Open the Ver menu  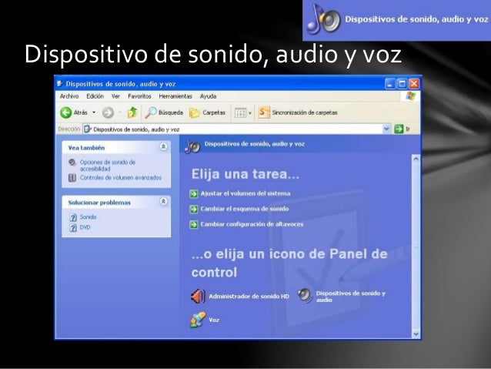tap(115, 96)
